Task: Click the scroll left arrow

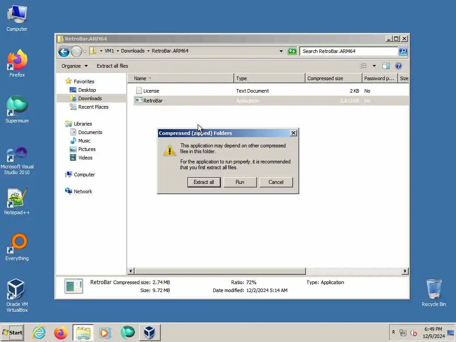Action: coord(130,271)
